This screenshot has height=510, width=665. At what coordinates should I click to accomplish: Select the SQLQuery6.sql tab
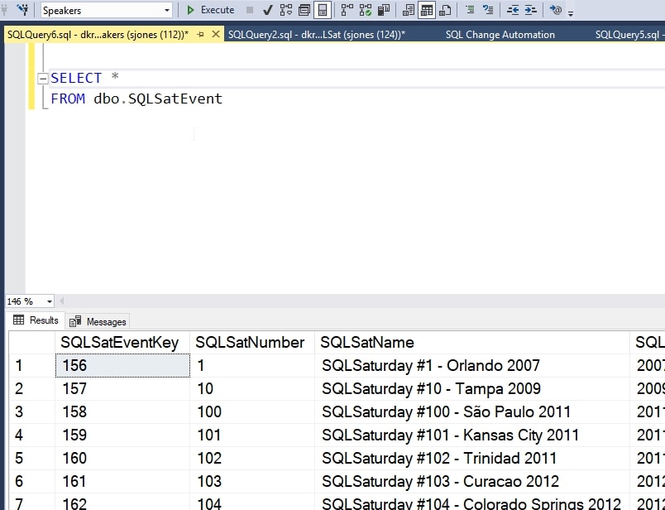click(98, 35)
